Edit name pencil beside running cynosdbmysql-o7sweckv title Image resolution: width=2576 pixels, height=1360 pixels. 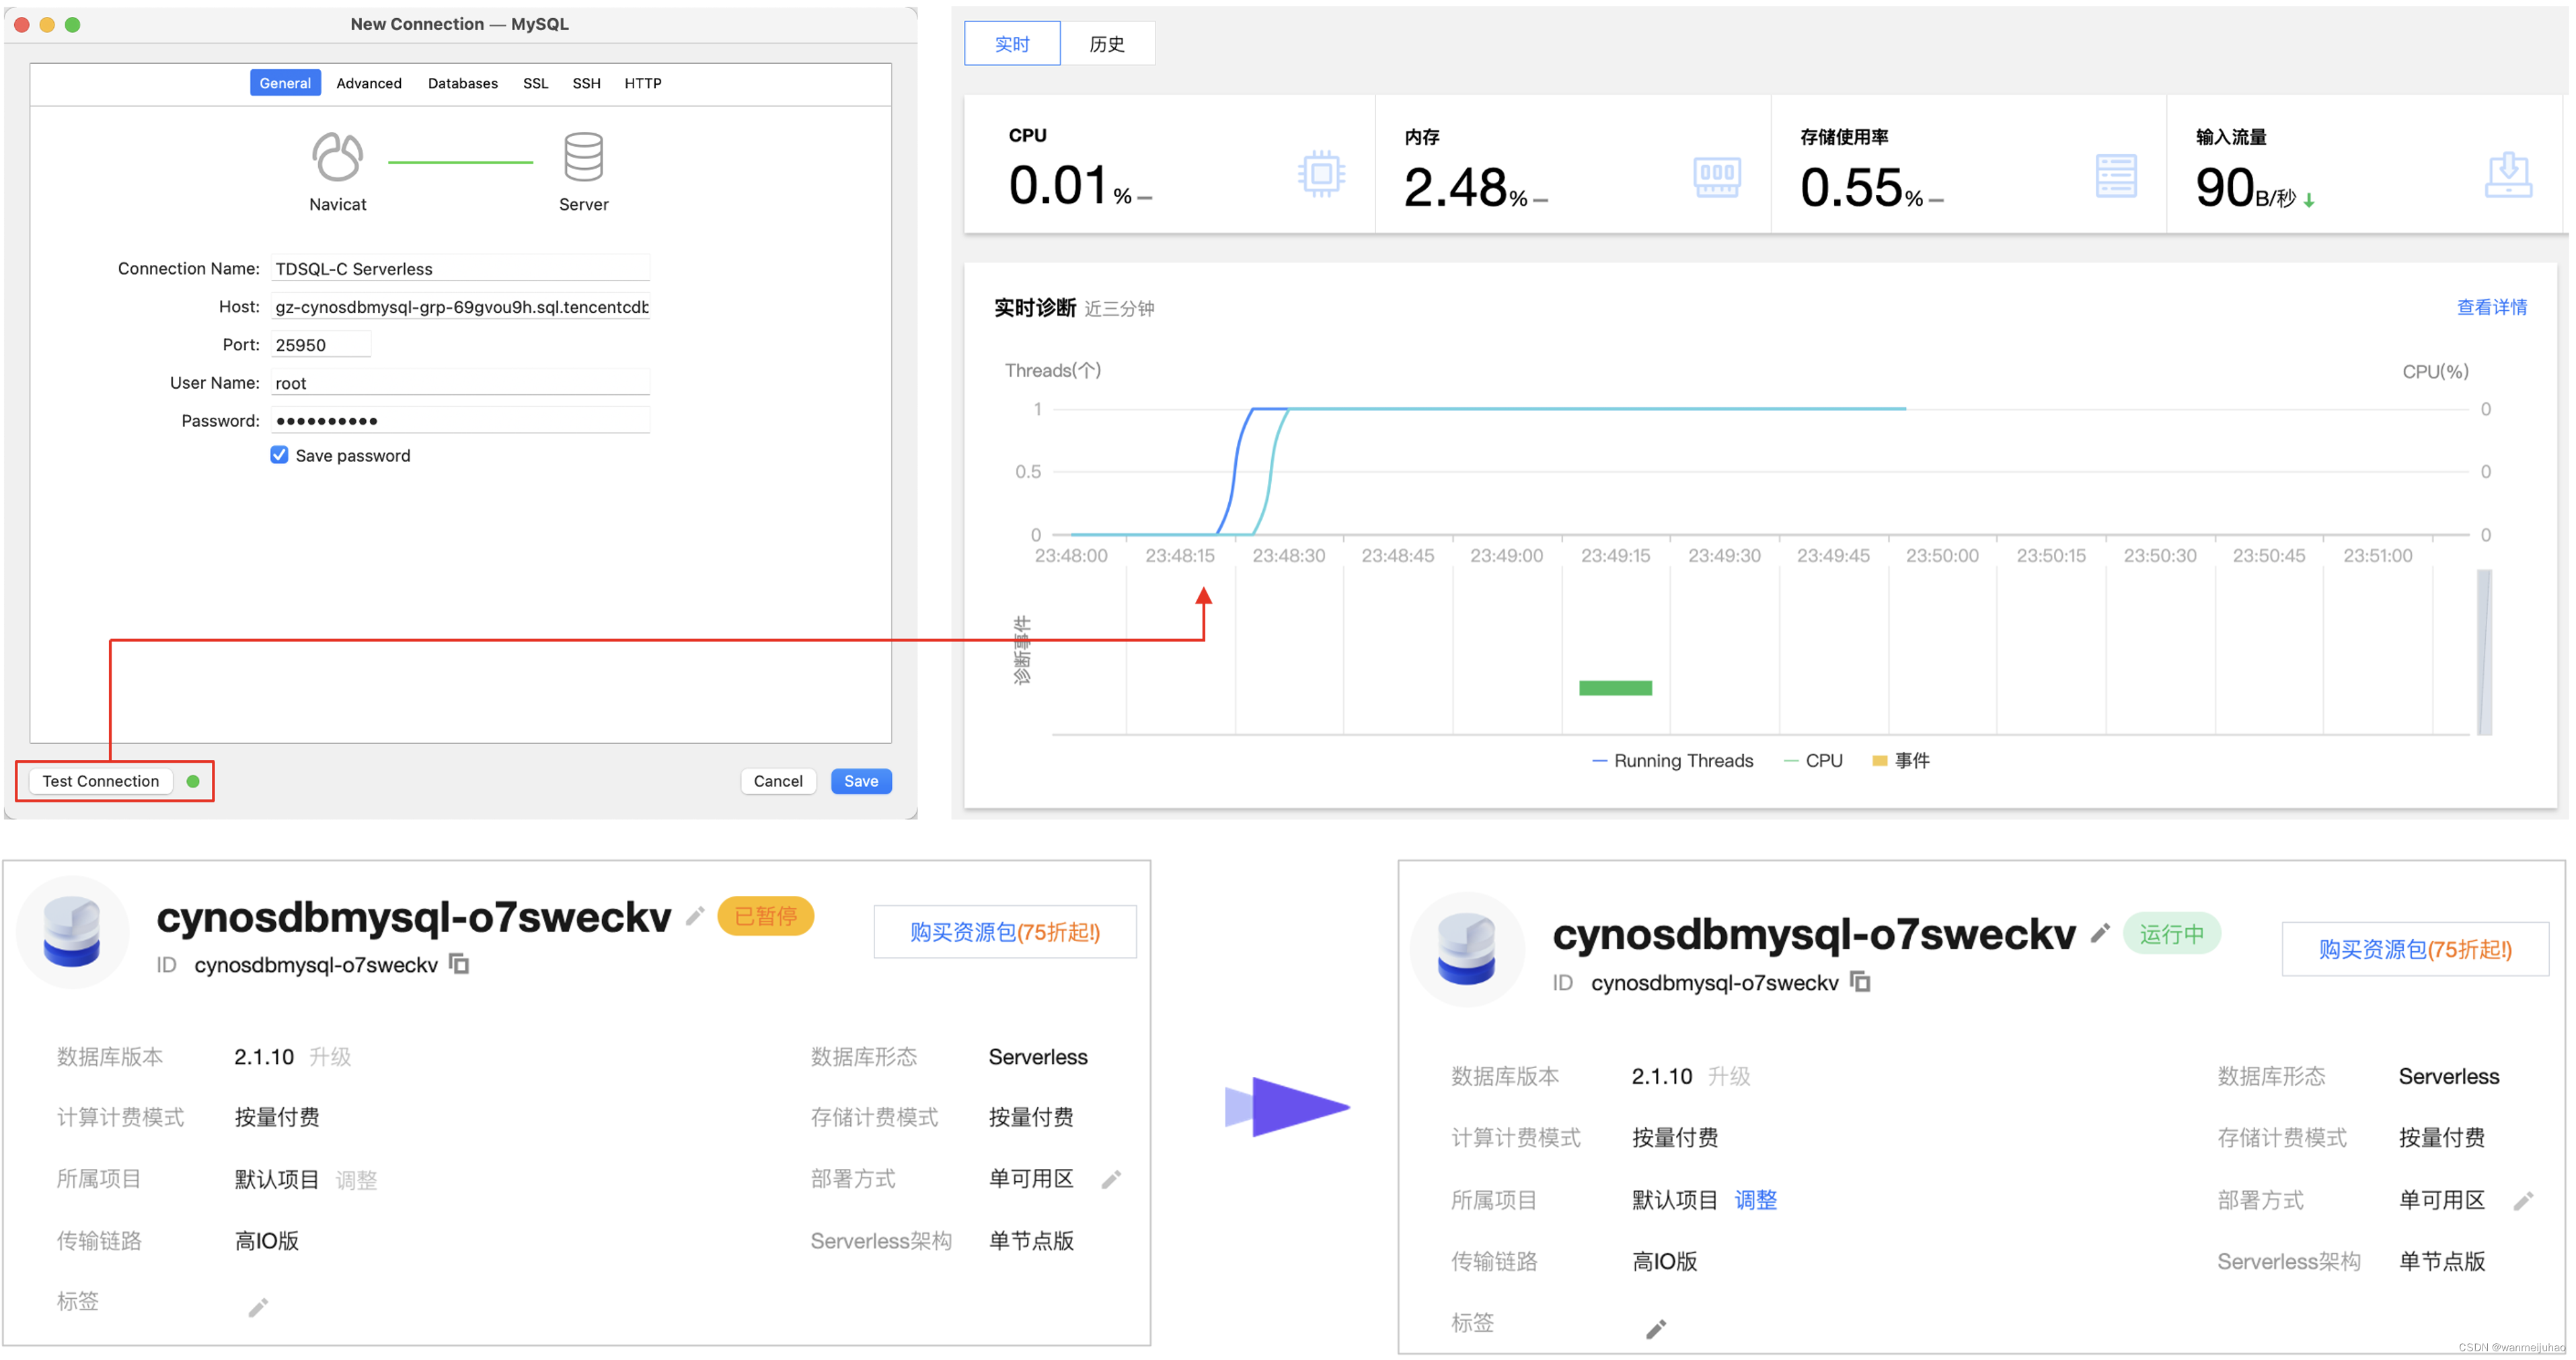[x=2100, y=933]
